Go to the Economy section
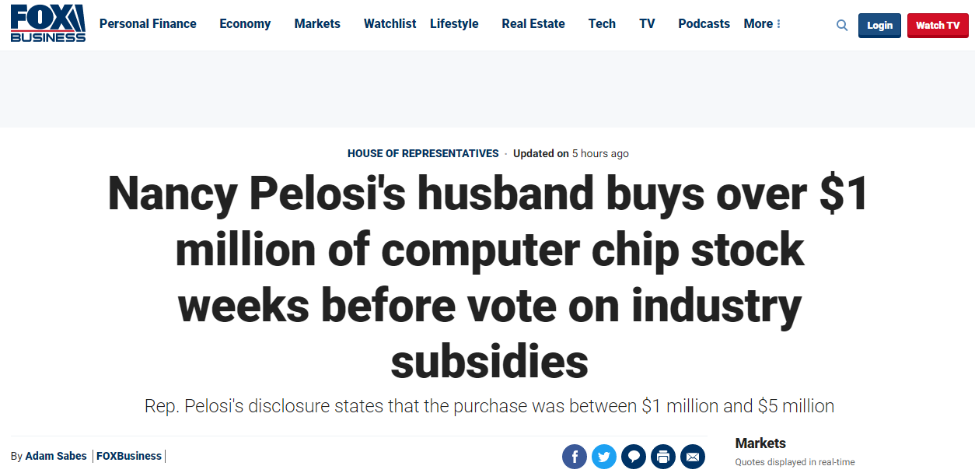 (x=245, y=24)
